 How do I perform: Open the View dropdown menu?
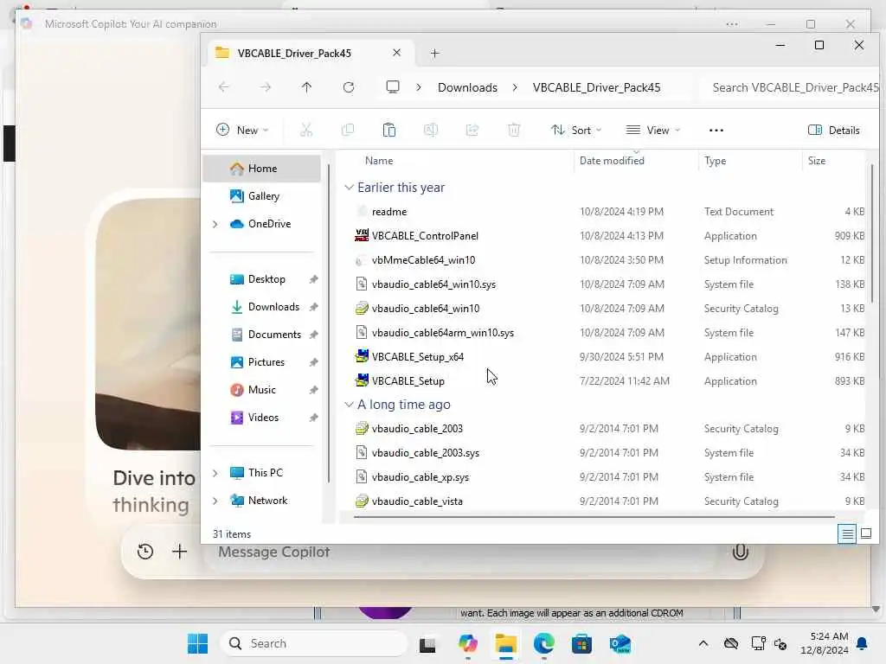tap(652, 131)
